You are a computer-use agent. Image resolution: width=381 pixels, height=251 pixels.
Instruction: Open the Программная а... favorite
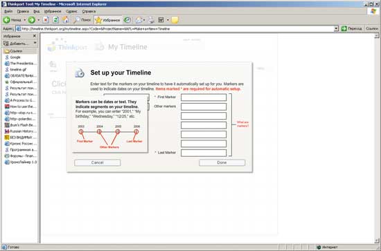tap(21, 149)
